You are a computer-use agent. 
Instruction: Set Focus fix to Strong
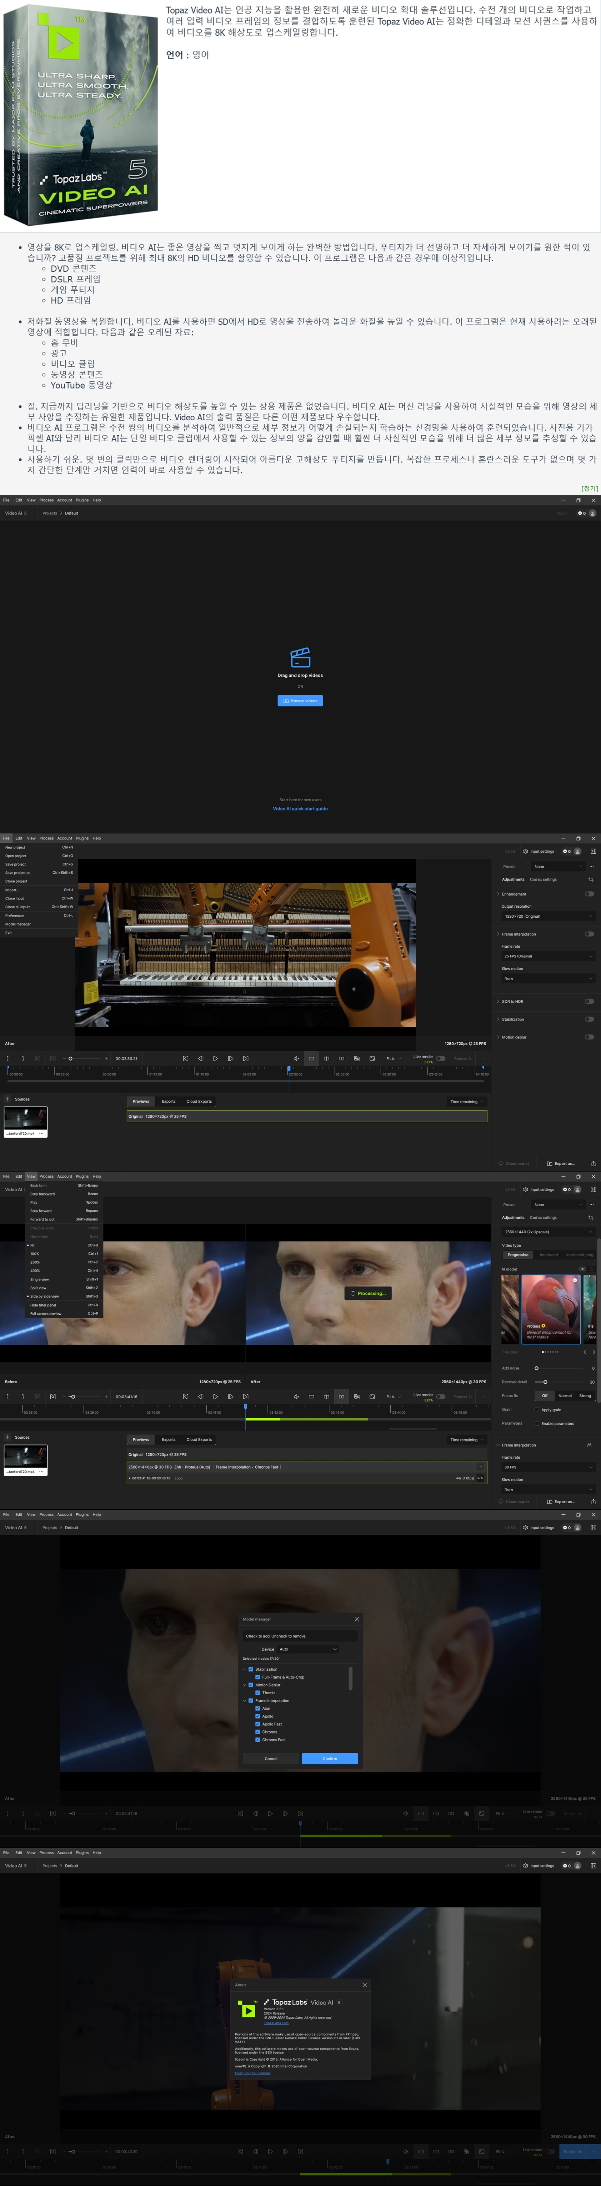click(585, 1396)
